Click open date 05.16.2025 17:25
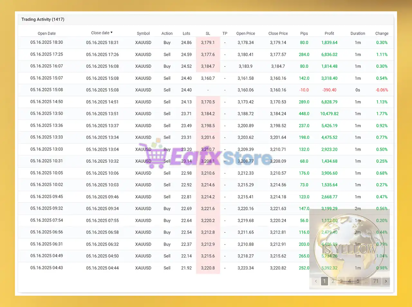Viewport: 412px width, 307px height. click(47, 54)
